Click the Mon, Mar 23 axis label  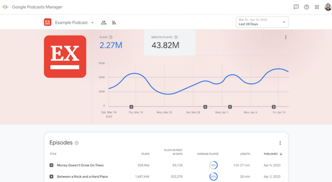tap(164, 112)
